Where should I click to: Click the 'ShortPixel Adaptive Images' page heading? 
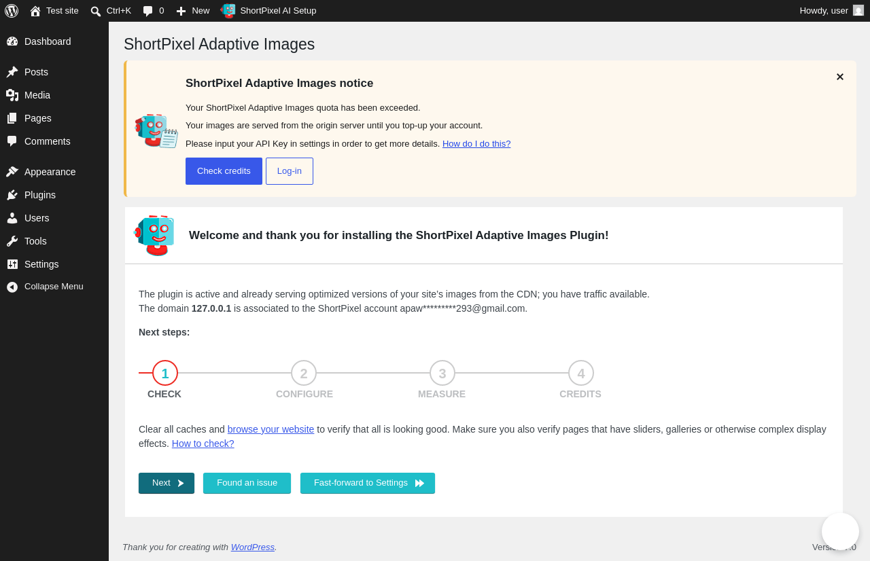pos(220,44)
